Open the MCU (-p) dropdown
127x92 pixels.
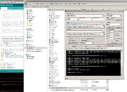(121, 16)
